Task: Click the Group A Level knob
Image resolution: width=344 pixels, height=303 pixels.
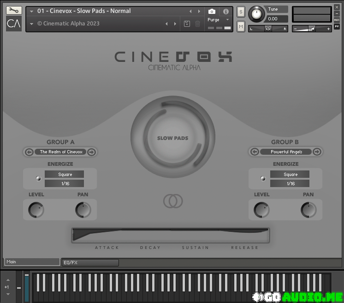Action: pos(36,210)
